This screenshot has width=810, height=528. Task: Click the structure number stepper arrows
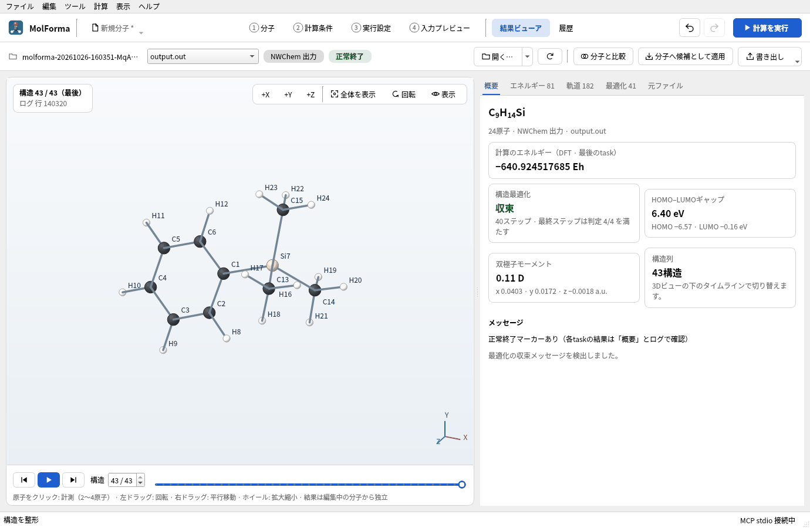140,480
